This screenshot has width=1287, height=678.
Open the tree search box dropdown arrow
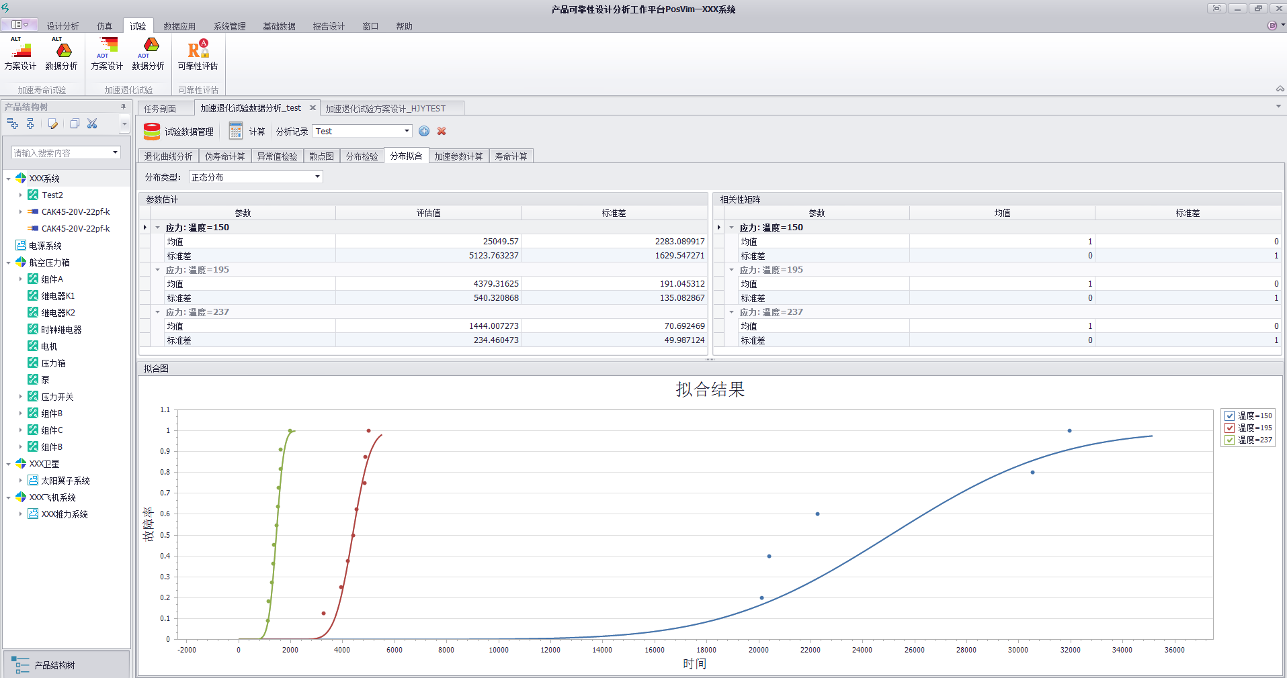click(x=115, y=152)
